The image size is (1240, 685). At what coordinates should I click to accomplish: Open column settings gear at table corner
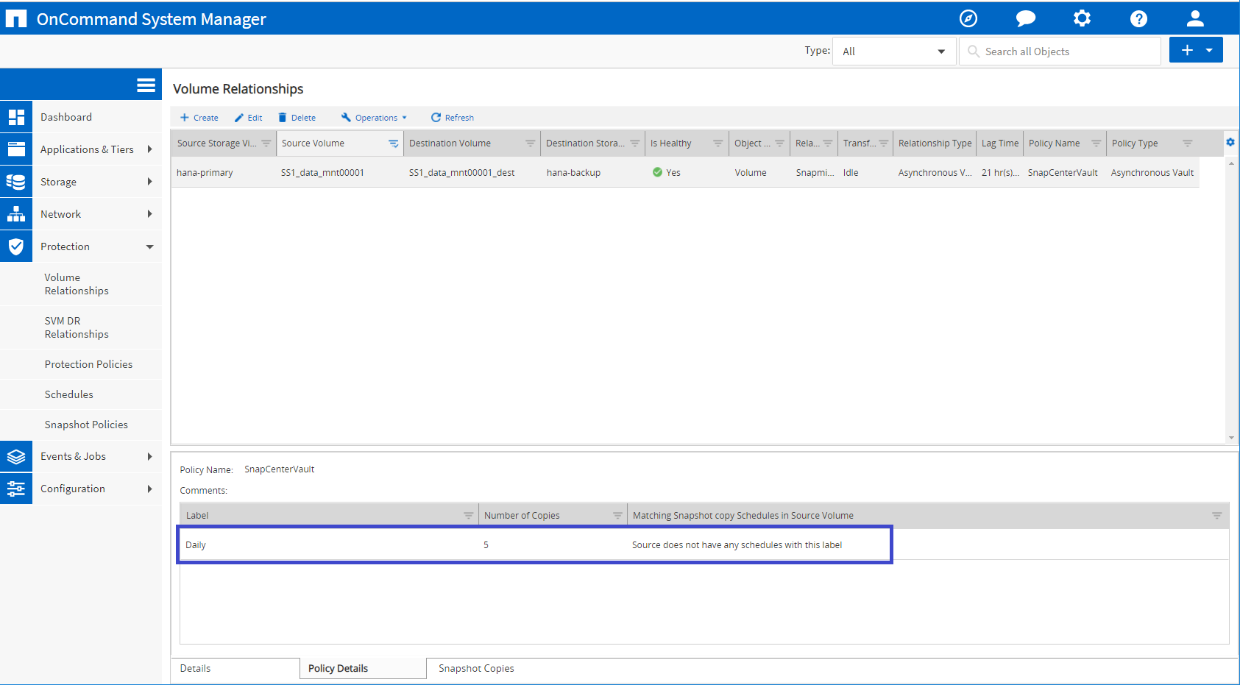click(1230, 142)
